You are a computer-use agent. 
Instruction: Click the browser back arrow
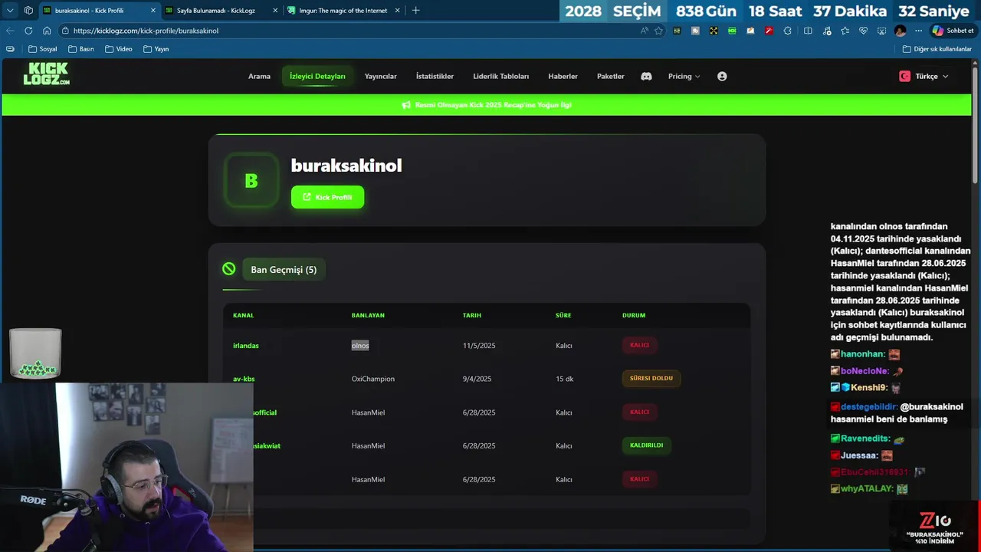(x=10, y=31)
